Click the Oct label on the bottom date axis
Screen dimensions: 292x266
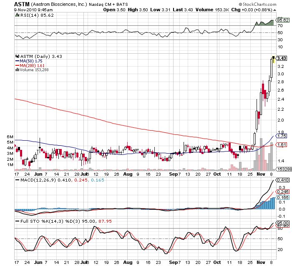217,262
